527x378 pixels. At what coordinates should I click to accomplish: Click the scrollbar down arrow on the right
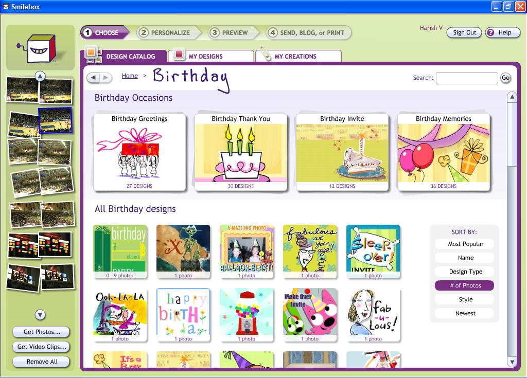[x=513, y=362]
